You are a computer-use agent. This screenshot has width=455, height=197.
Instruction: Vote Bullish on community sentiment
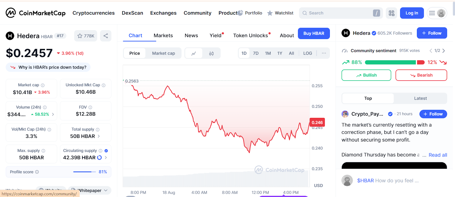click(x=366, y=75)
